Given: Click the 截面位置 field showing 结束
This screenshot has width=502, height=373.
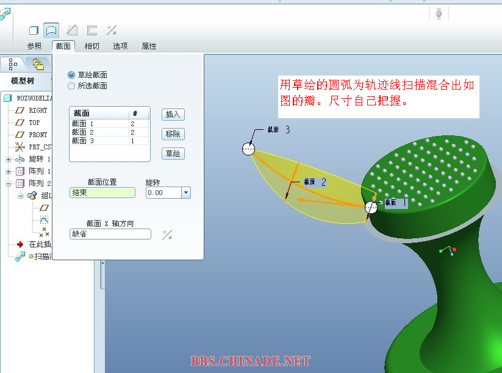Looking at the screenshot, I should pos(102,193).
